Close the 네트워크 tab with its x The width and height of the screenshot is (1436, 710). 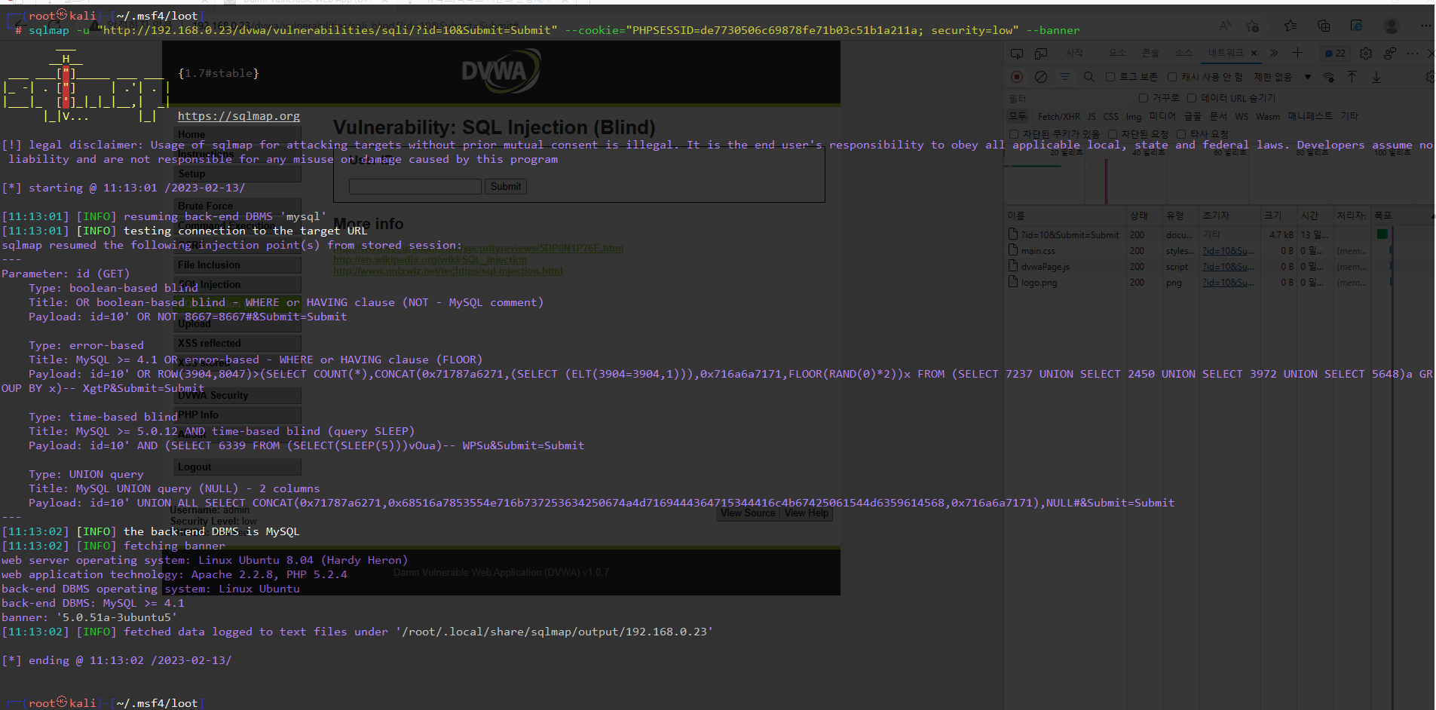point(1254,54)
